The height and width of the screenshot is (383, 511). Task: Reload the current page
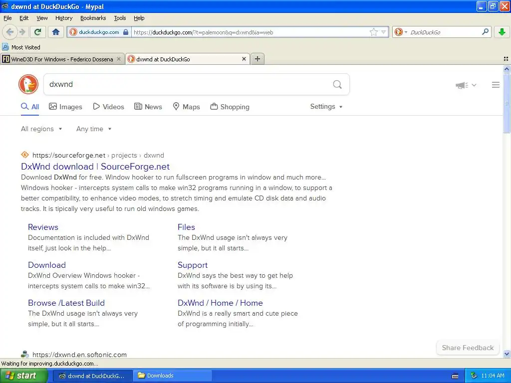(38, 32)
